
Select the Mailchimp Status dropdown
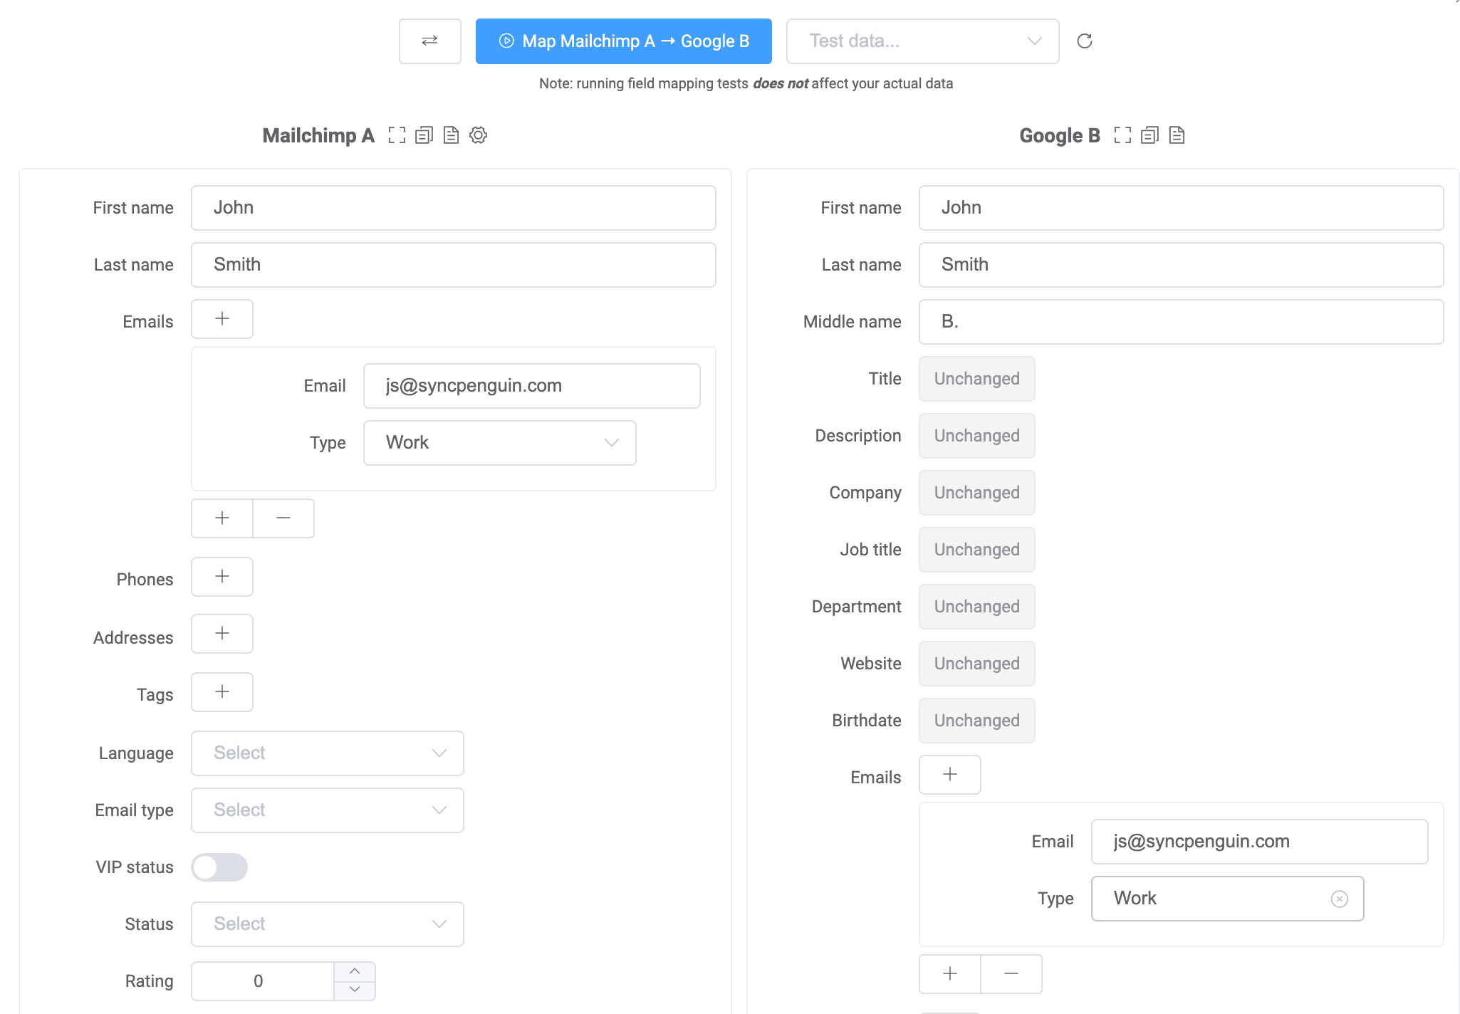tap(328, 923)
